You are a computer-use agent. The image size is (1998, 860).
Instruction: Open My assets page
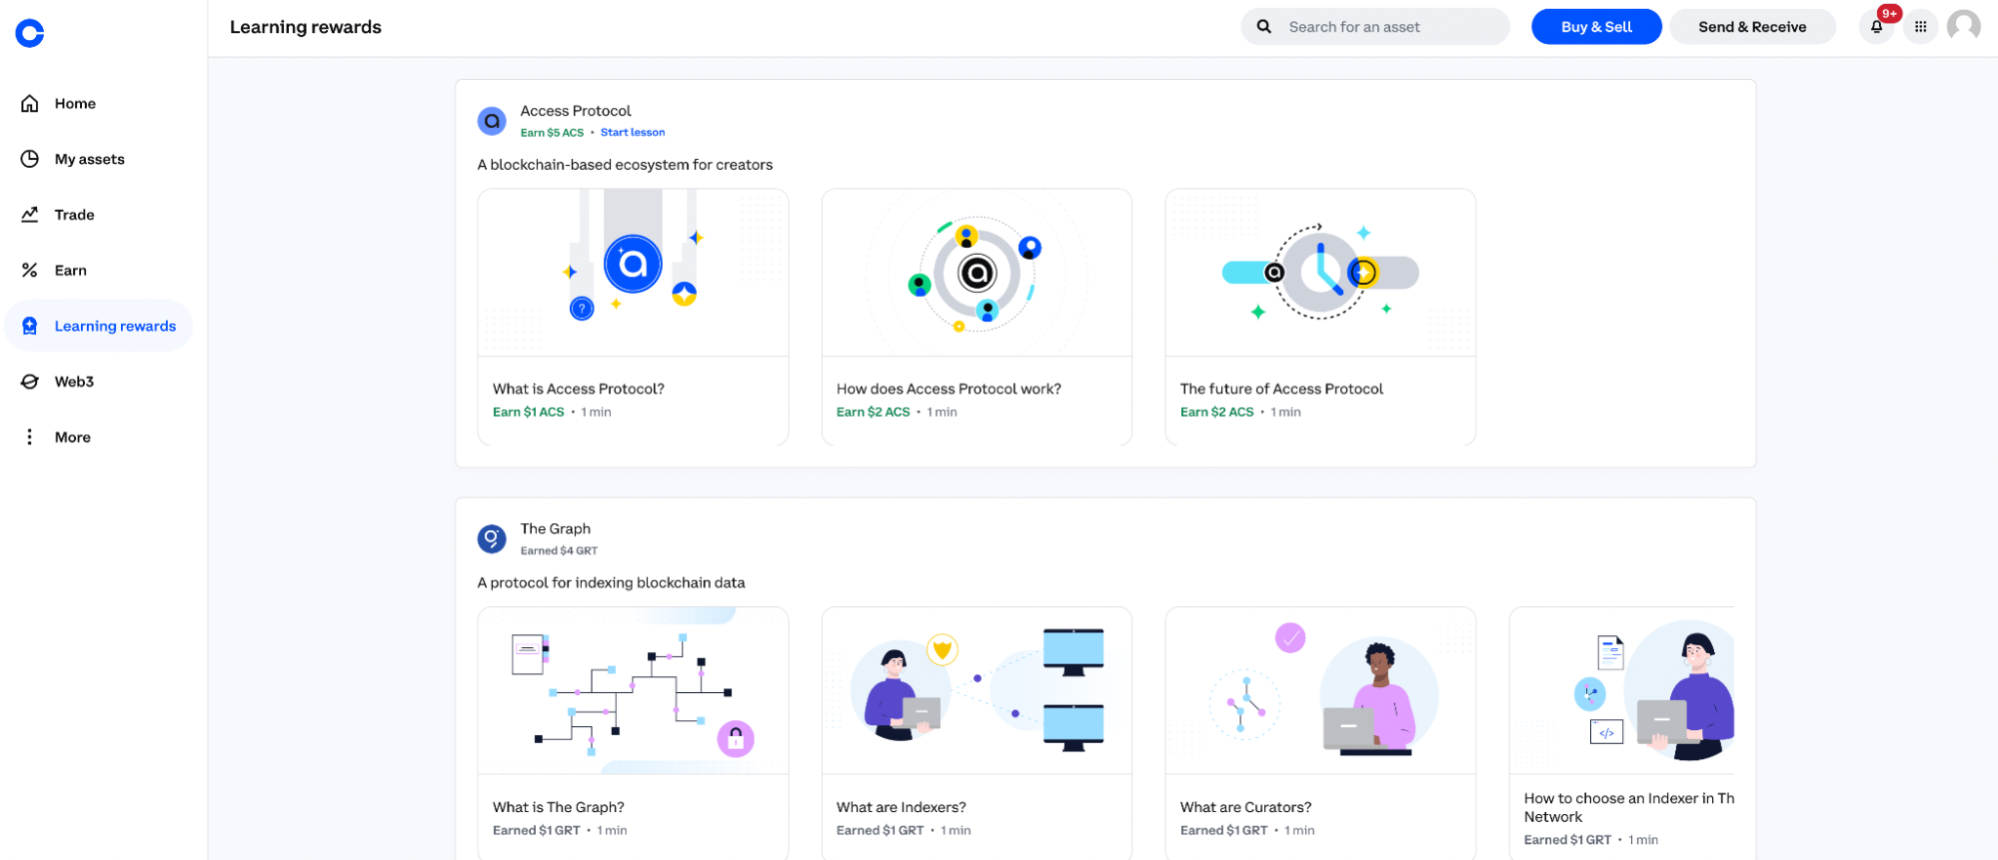point(99,159)
